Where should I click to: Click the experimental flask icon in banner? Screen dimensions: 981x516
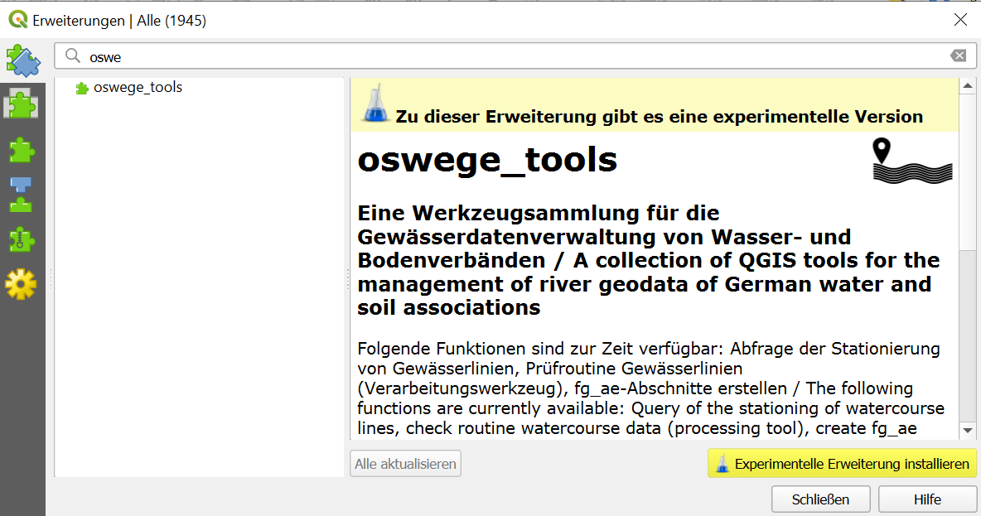(375, 104)
